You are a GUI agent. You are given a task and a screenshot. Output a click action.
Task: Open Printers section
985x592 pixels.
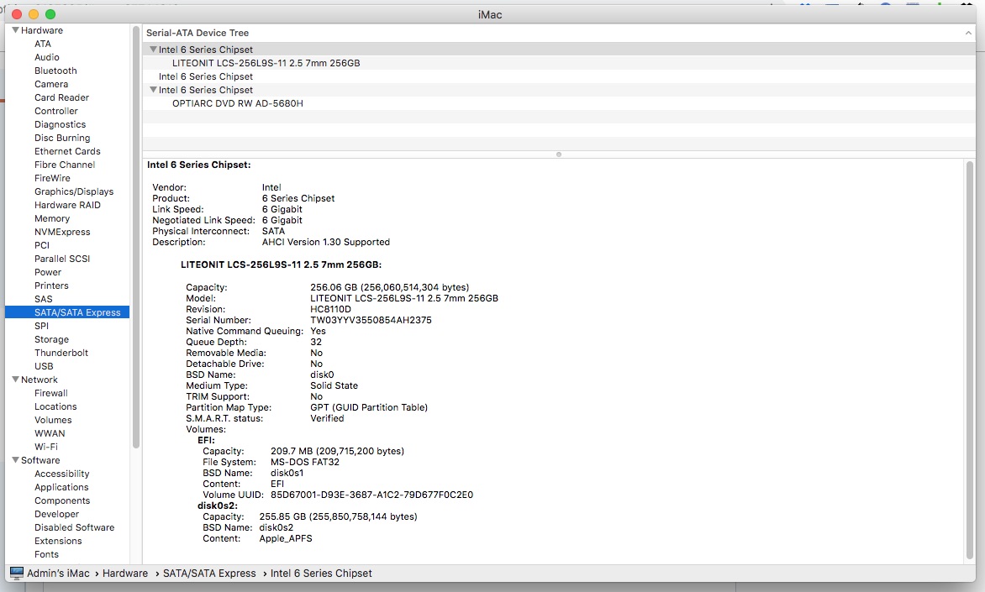click(x=51, y=286)
